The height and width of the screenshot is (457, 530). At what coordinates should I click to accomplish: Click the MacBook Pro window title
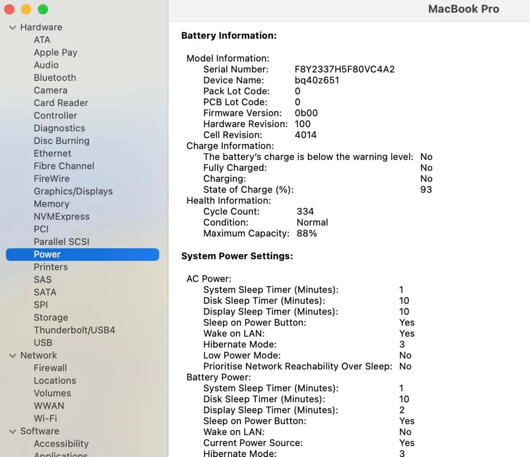(x=464, y=9)
